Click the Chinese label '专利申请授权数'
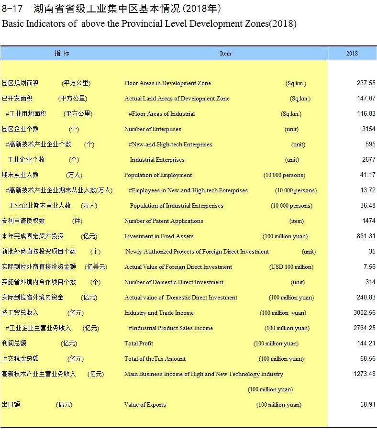377x443 pixels. [23, 221]
